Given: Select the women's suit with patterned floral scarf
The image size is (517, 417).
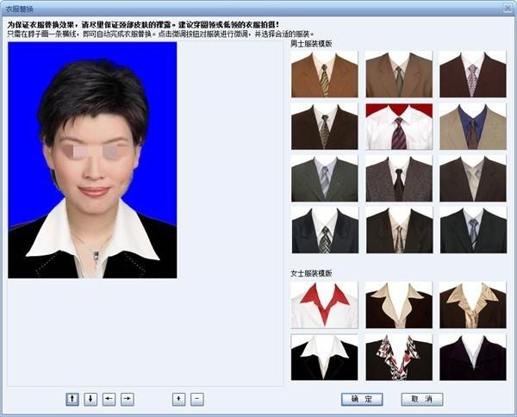Looking at the screenshot, I should click(399, 358).
